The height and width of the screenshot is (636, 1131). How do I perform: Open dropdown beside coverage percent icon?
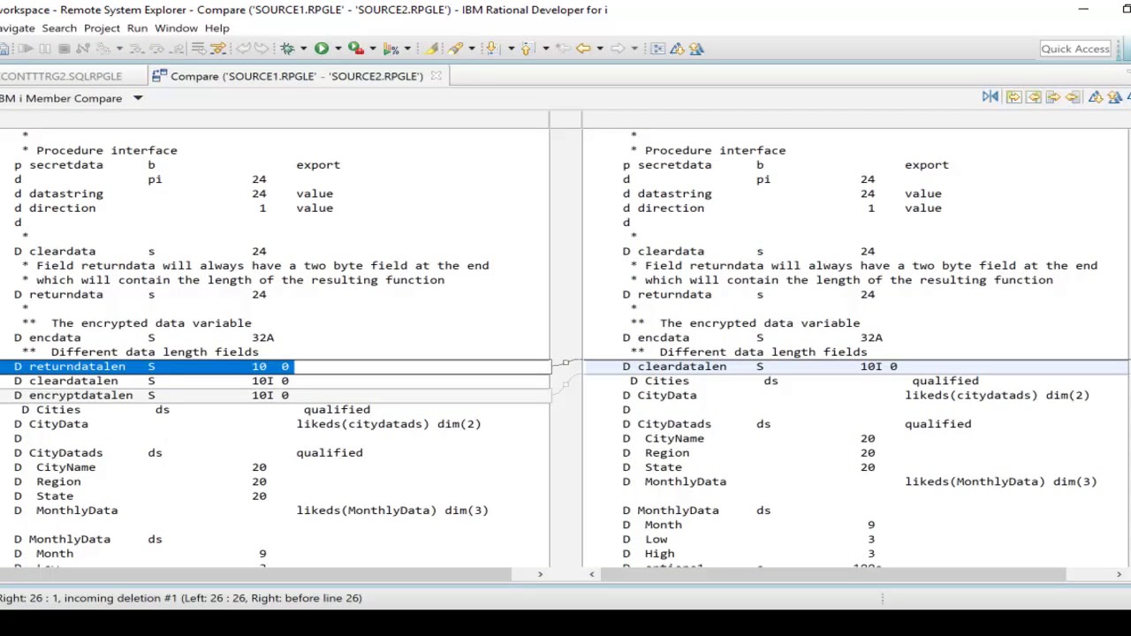pos(407,49)
